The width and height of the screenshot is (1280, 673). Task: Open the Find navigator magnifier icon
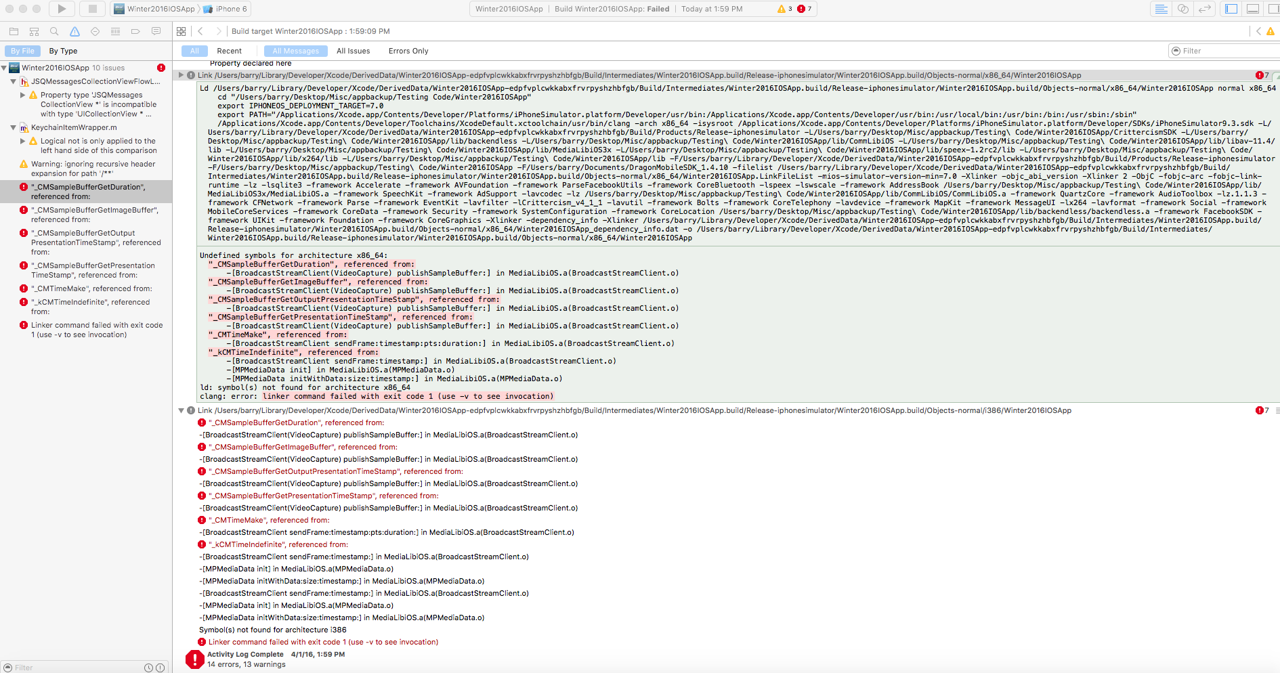54,31
